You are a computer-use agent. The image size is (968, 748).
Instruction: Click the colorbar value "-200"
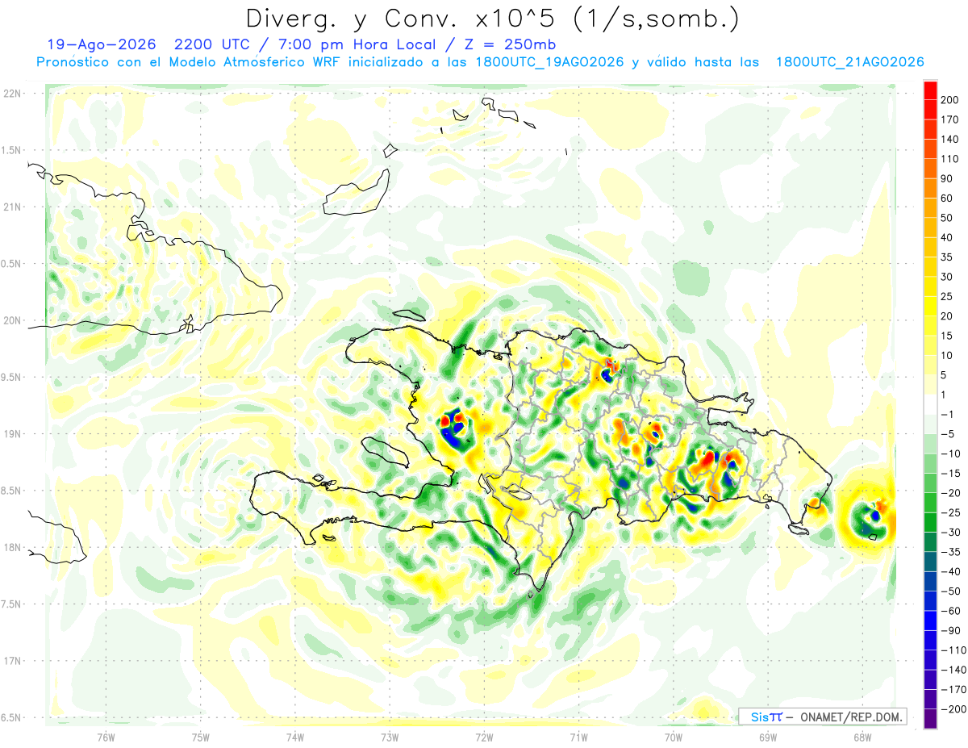tap(952, 708)
